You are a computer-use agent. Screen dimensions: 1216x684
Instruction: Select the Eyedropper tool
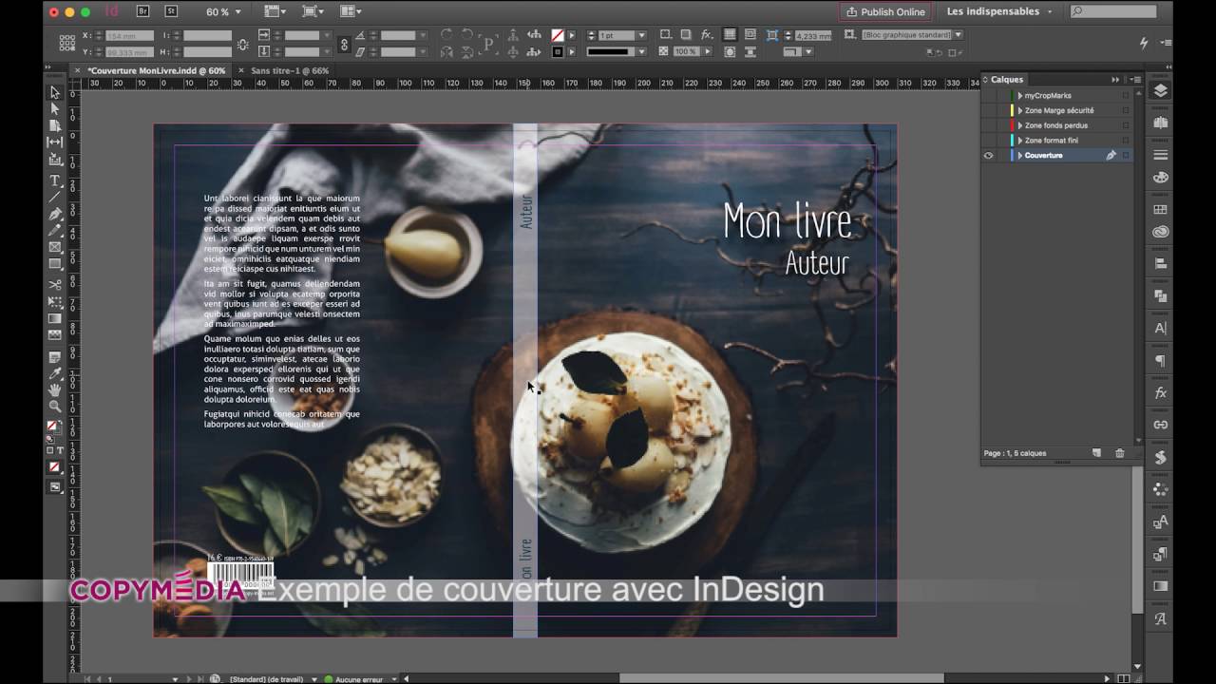click(x=55, y=373)
